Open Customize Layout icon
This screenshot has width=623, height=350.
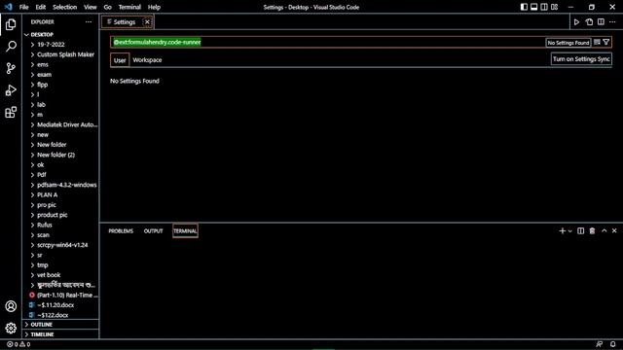point(554,7)
